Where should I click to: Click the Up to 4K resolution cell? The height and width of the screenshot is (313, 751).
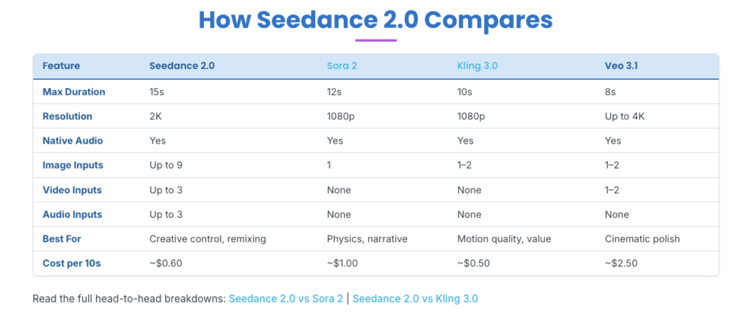point(626,117)
